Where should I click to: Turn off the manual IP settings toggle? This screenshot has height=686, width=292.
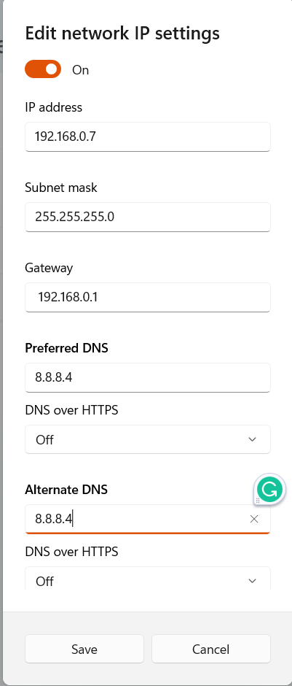pos(43,69)
